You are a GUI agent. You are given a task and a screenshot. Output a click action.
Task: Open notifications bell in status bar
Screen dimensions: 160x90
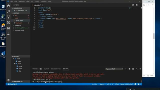click(139, 84)
